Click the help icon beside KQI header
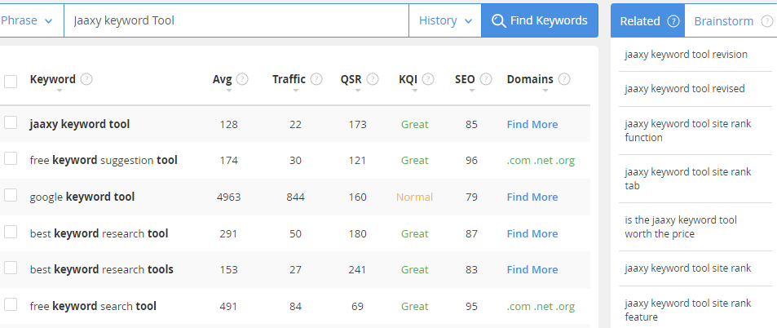This screenshot has width=777, height=328. click(x=428, y=79)
